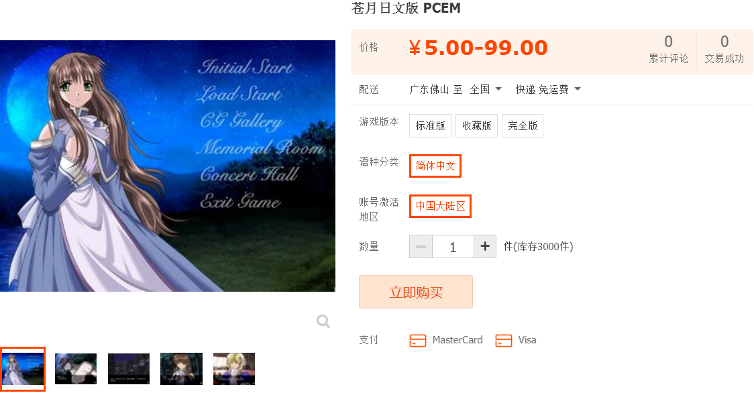Viewport: 754px width, 393px height.
Task: Open the 全国 delivery destination dropdown
Action: [x=486, y=89]
